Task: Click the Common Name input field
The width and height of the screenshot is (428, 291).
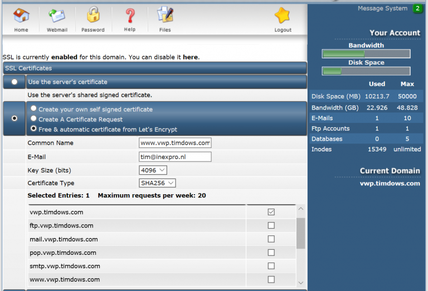Action: (175, 143)
